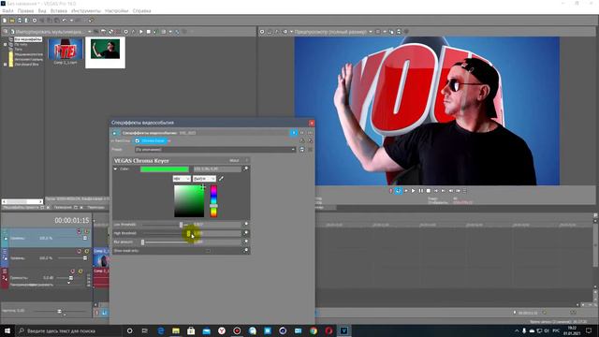
Task: Click the Save project icon
Action: (x=20, y=21)
